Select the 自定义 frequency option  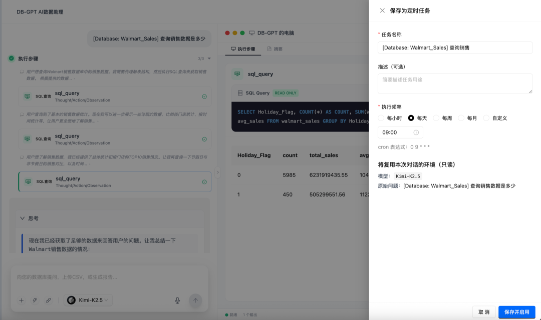click(495, 118)
